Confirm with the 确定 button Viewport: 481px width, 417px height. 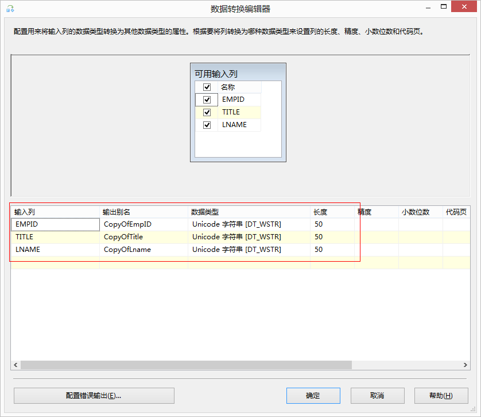(x=313, y=396)
